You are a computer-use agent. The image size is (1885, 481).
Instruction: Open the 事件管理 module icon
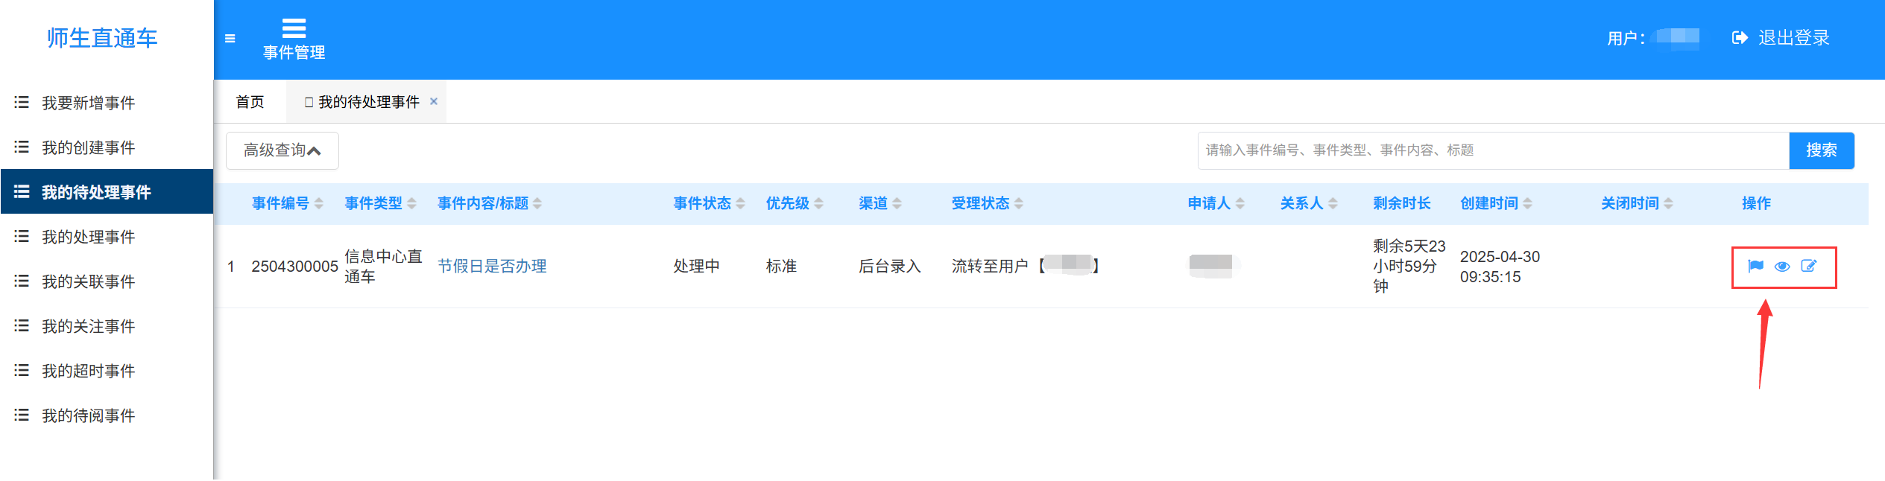point(294,28)
